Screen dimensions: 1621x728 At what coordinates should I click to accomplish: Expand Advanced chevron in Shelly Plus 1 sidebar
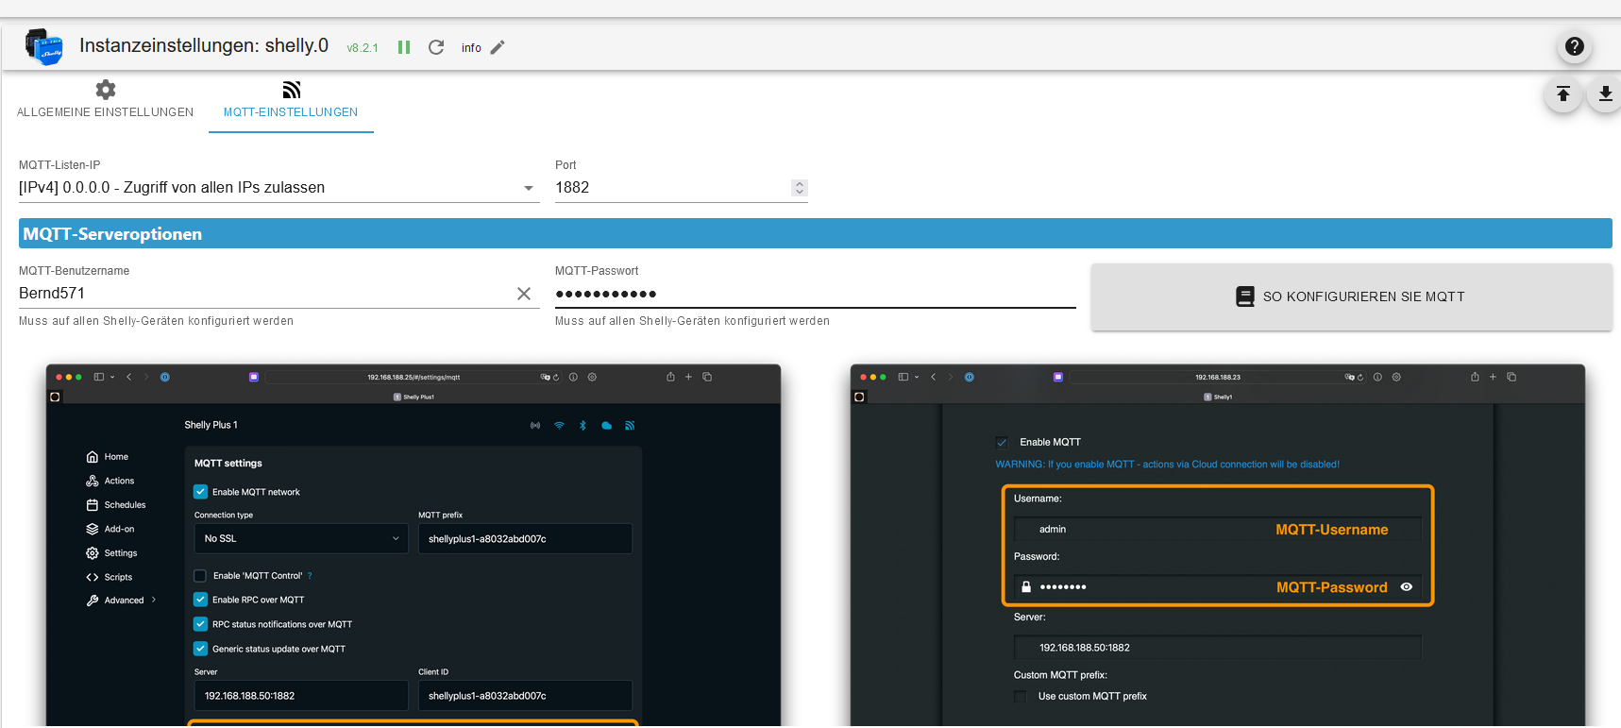point(154,600)
